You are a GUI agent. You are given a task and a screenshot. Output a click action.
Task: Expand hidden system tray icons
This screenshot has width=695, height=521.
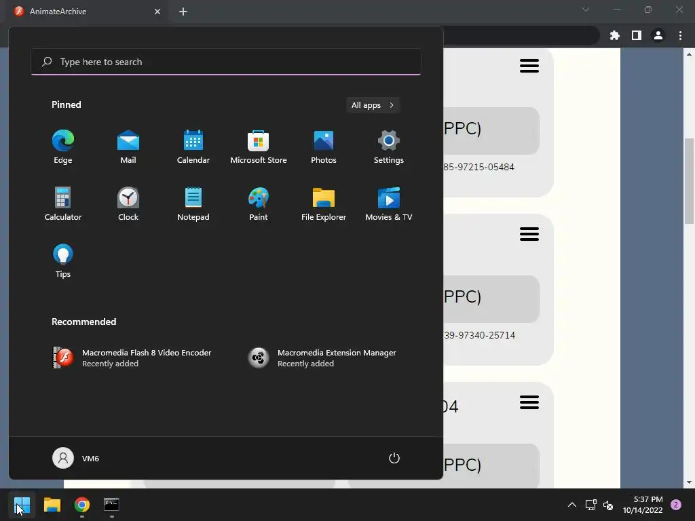coord(572,505)
